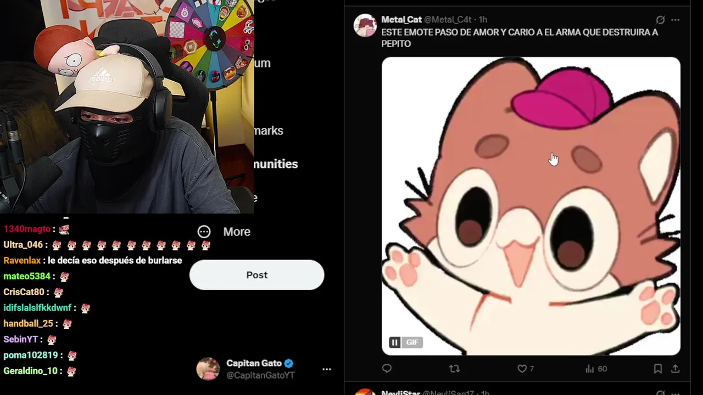Viewport: 703px width, 395px height.
Task: Open the @Metal_C4t handle link
Action: (448, 20)
